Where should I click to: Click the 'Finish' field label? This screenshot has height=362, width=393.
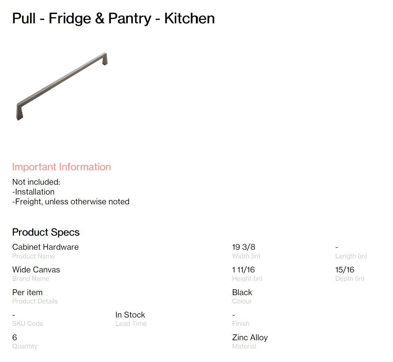[x=241, y=324]
